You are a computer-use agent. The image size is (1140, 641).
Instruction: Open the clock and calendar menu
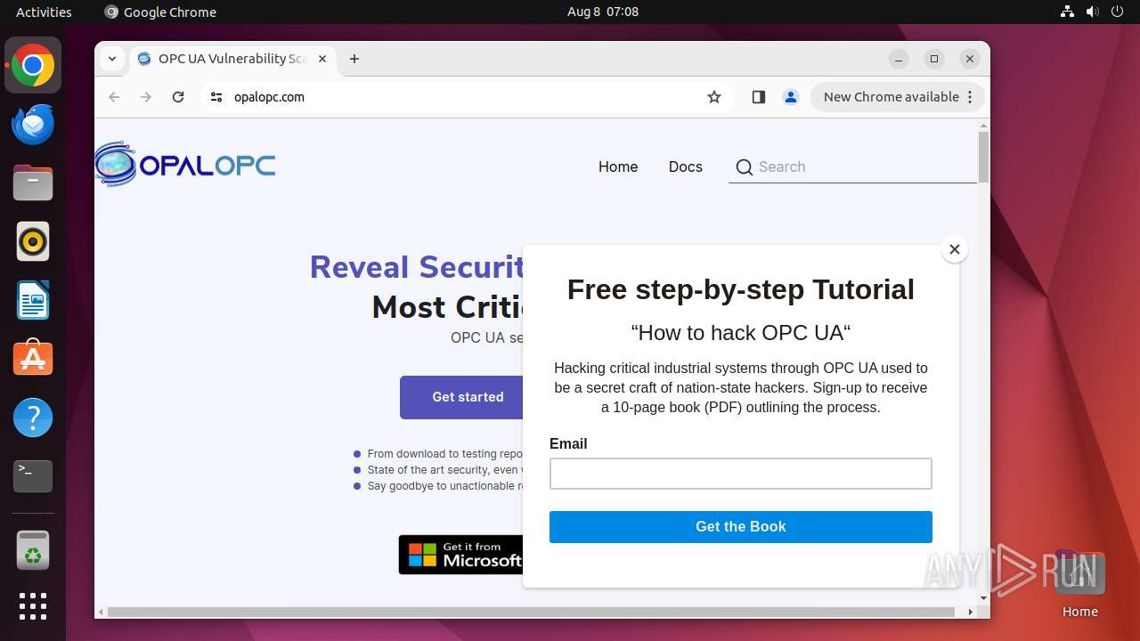point(603,12)
